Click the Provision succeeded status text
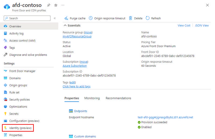This screenshot has width=215, height=139. 154,122
